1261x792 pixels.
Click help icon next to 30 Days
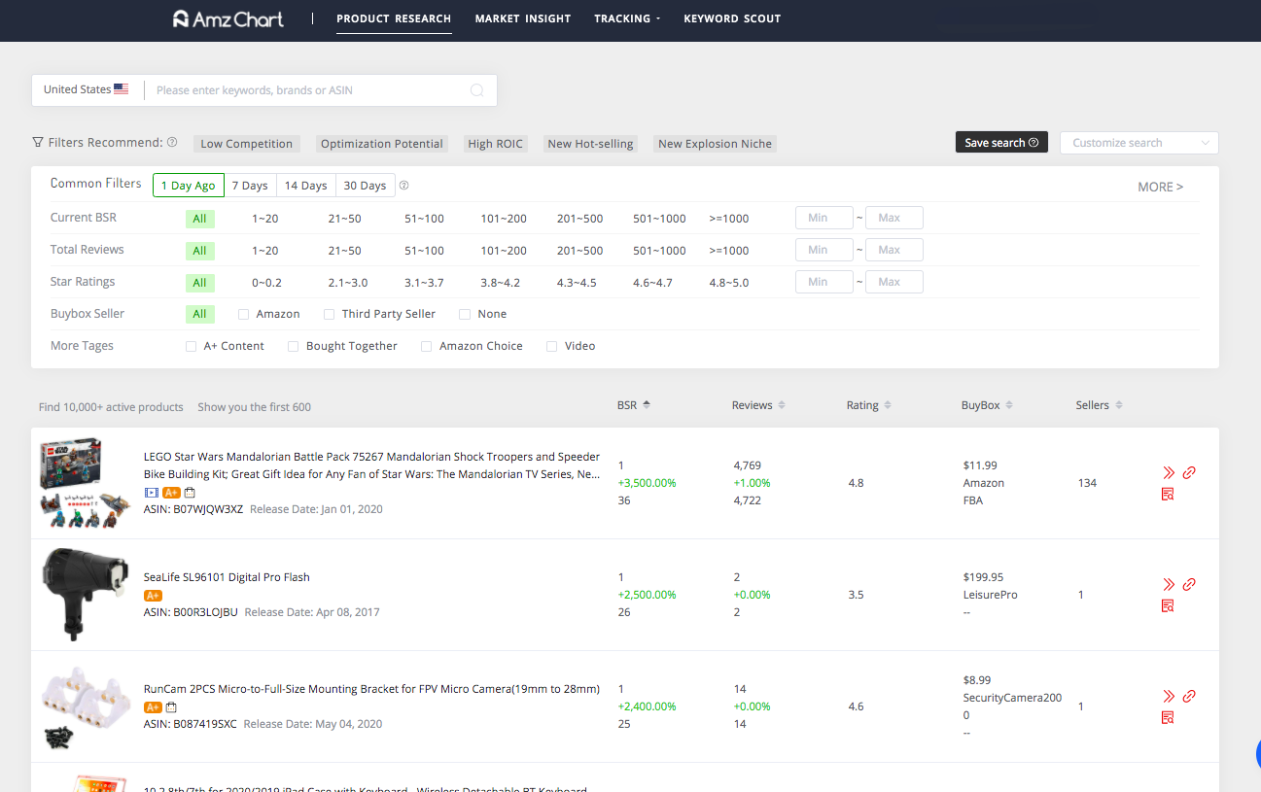coord(404,186)
